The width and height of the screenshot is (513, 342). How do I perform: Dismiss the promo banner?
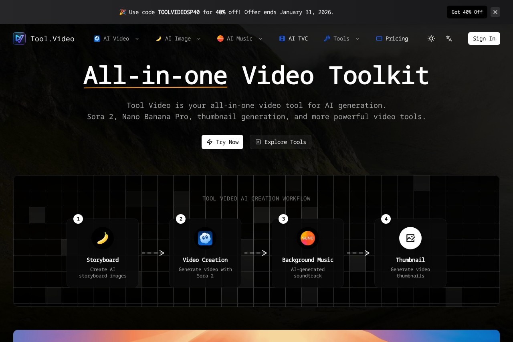(x=495, y=12)
